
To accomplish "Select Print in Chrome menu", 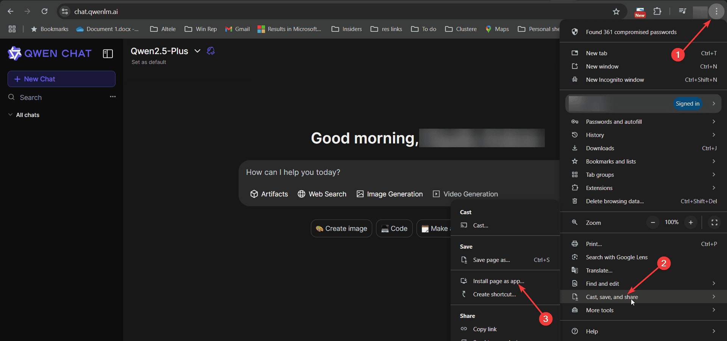I will (x=643, y=244).
